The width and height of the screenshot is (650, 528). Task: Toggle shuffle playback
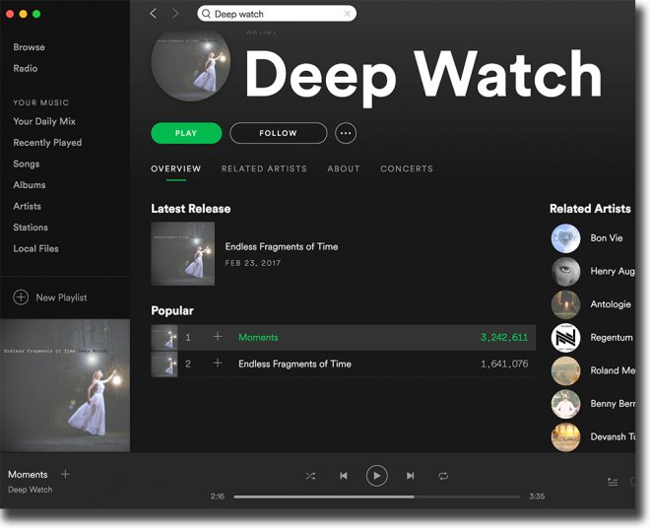pyautogui.click(x=309, y=476)
